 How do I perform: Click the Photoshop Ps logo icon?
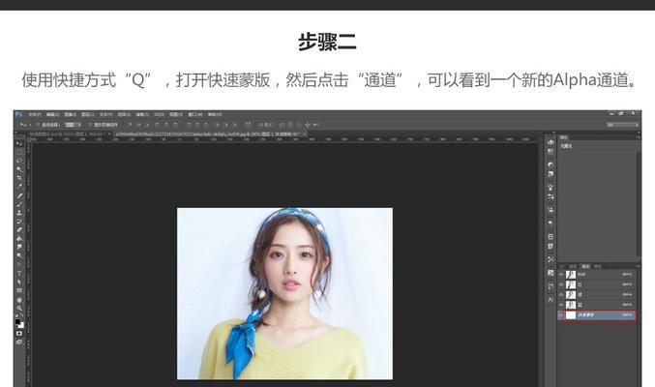pyautogui.click(x=18, y=114)
